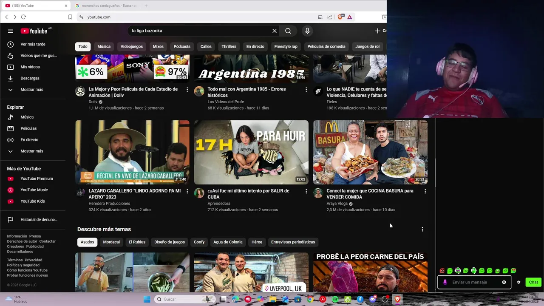
Task: Click the magnifier search button
Action: pyautogui.click(x=288, y=31)
